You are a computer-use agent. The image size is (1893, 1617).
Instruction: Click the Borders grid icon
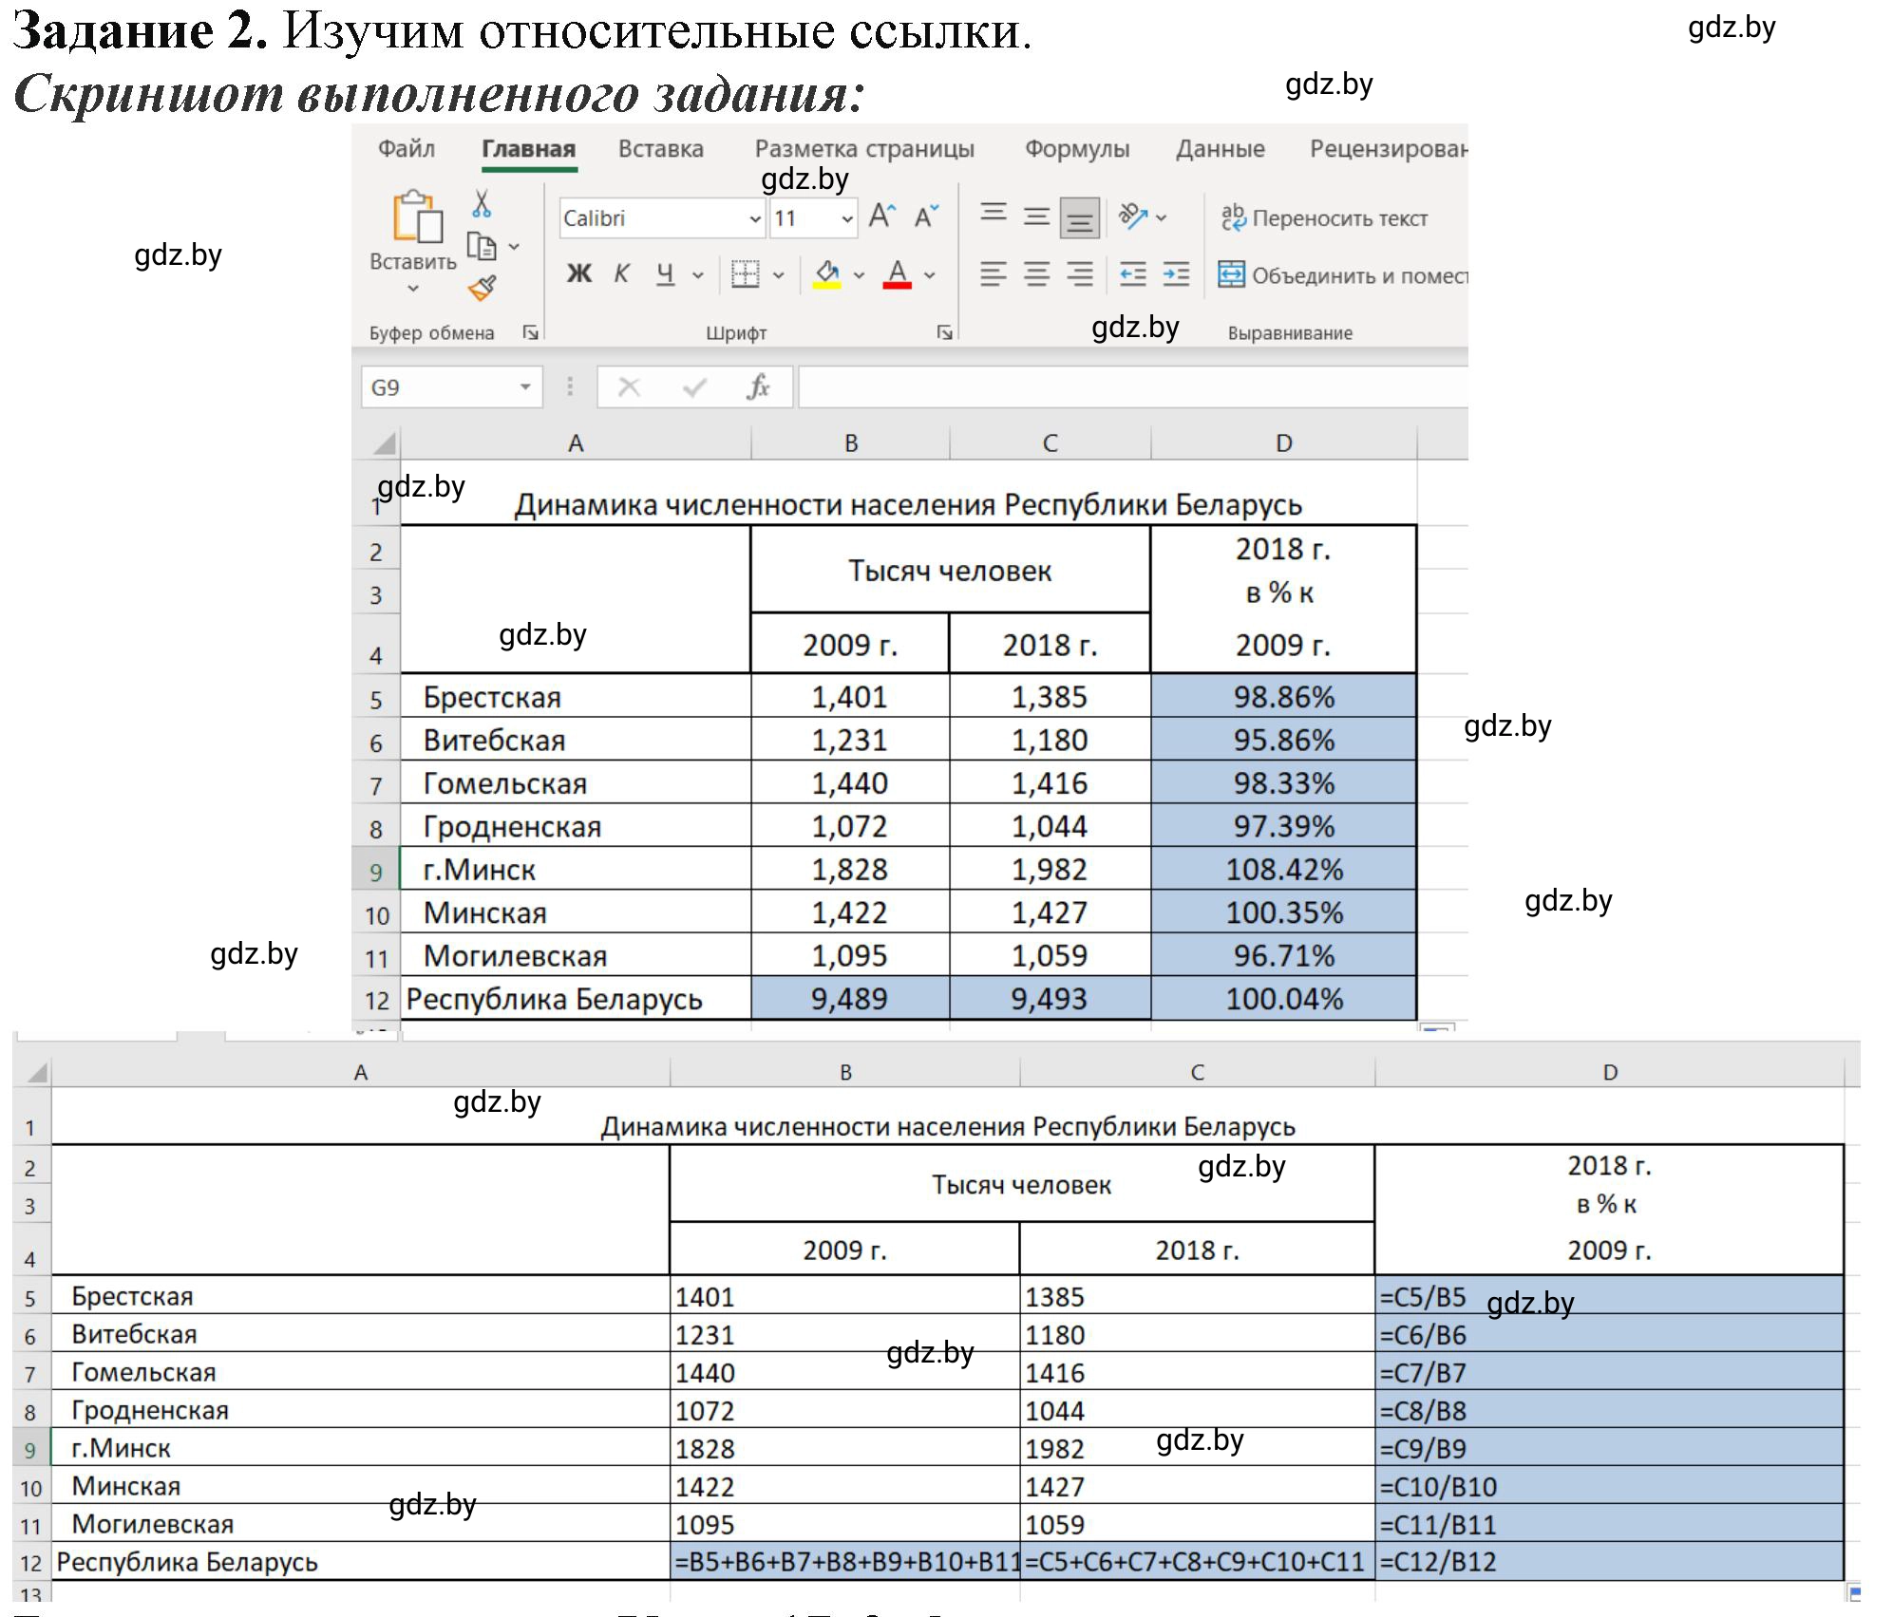(746, 275)
